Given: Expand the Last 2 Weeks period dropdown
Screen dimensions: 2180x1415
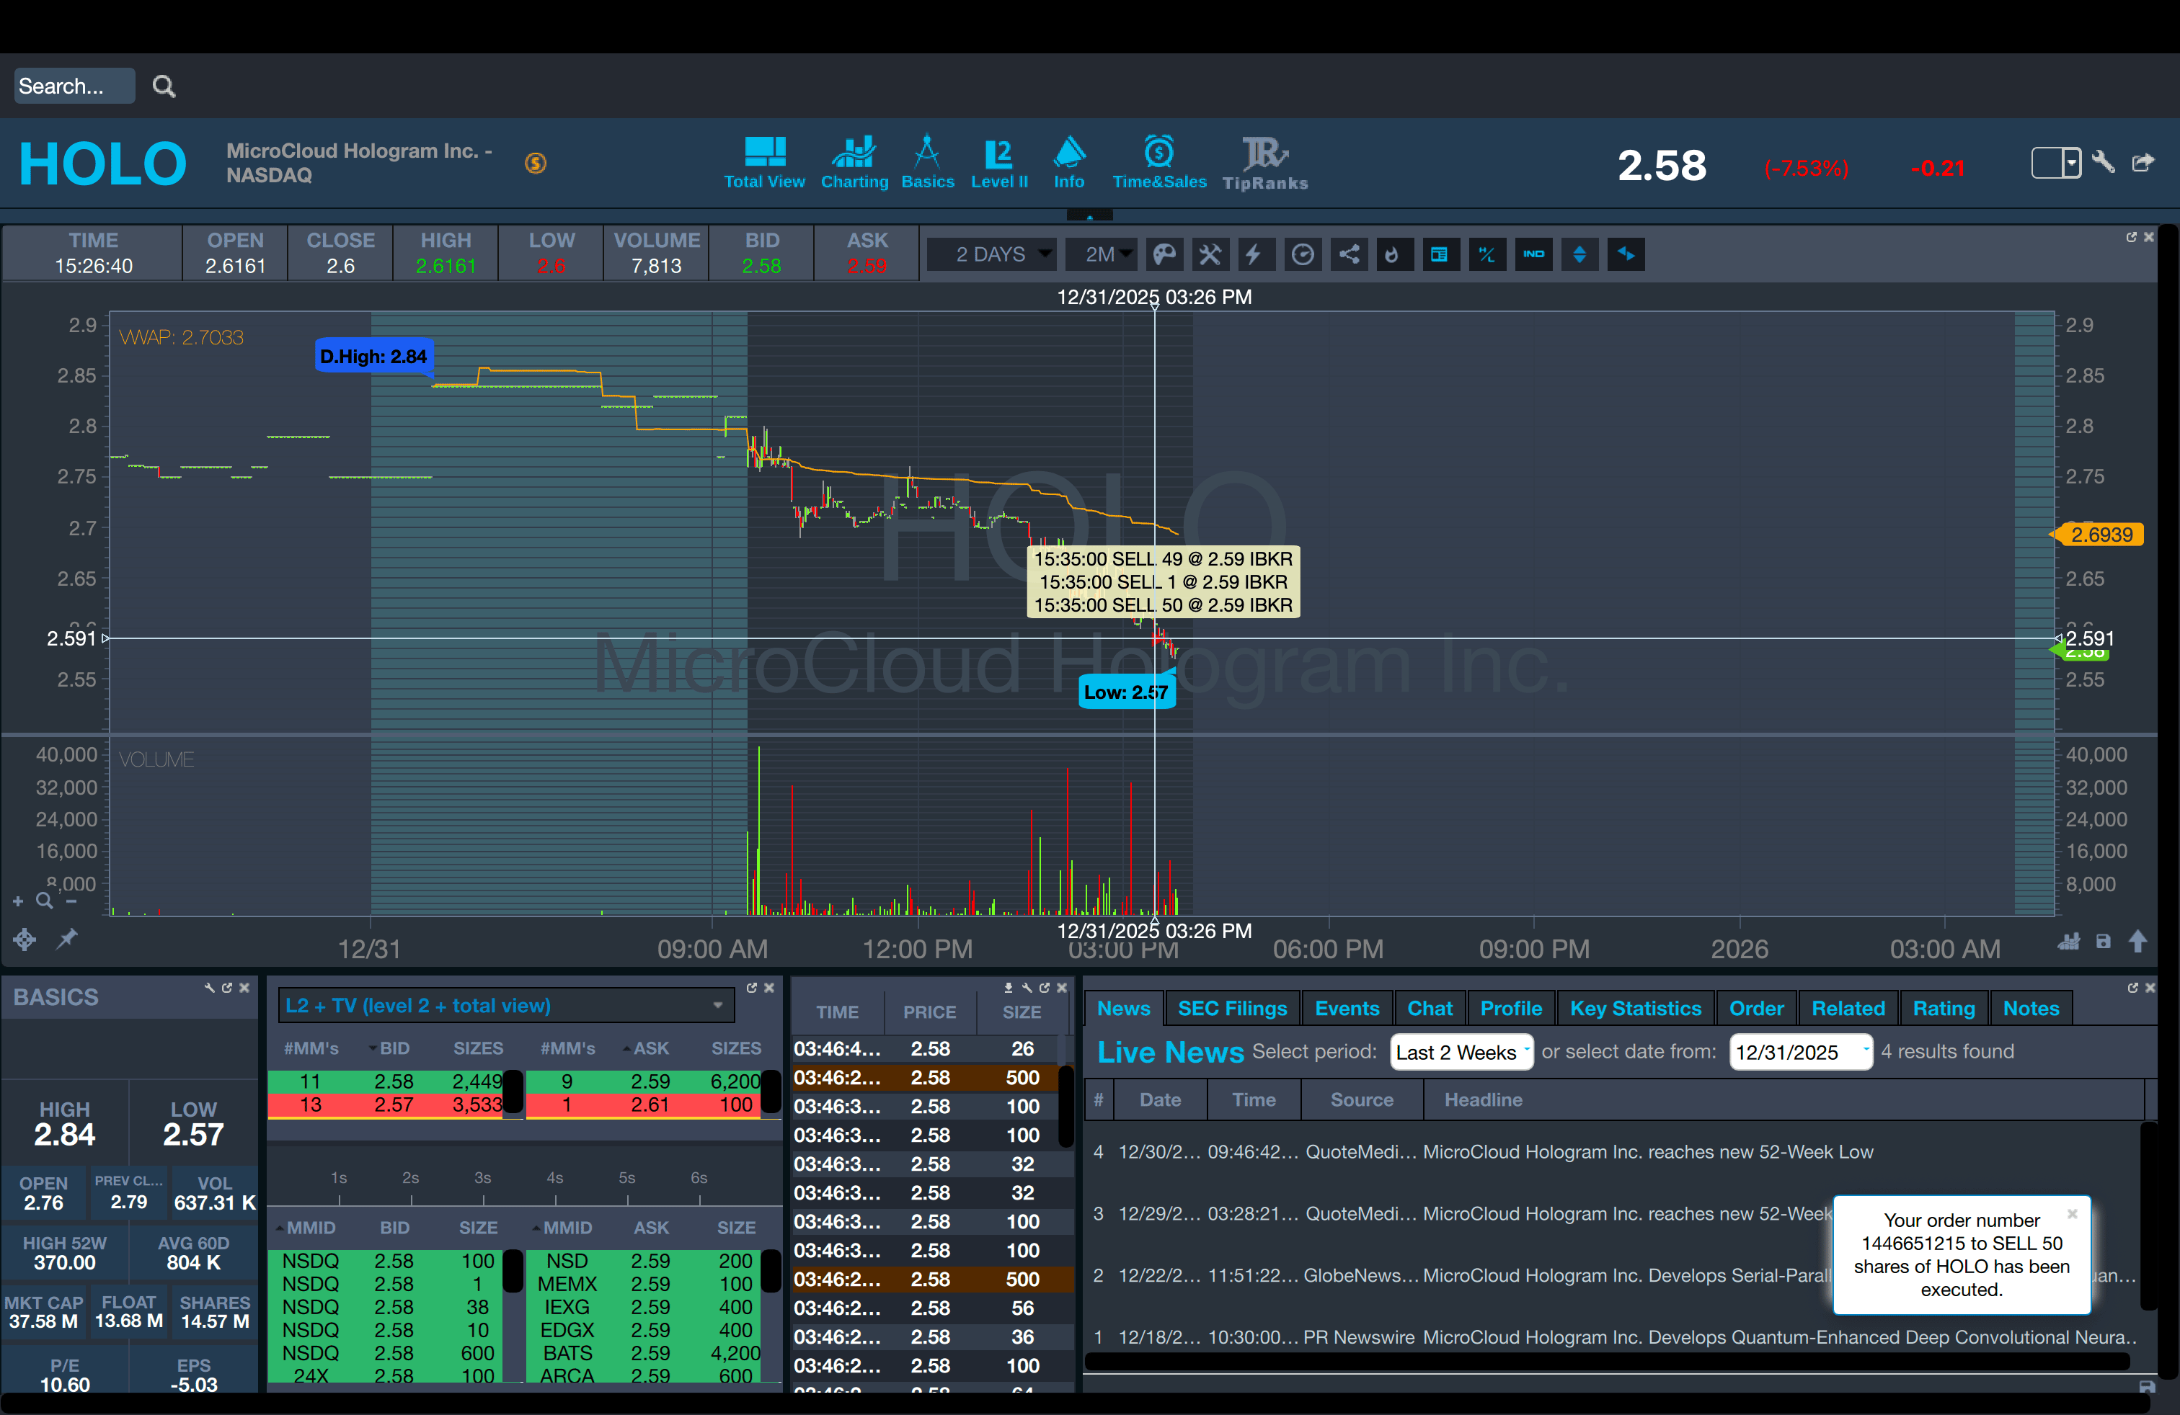Looking at the screenshot, I should pyautogui.click(x=1461, y=1052).
